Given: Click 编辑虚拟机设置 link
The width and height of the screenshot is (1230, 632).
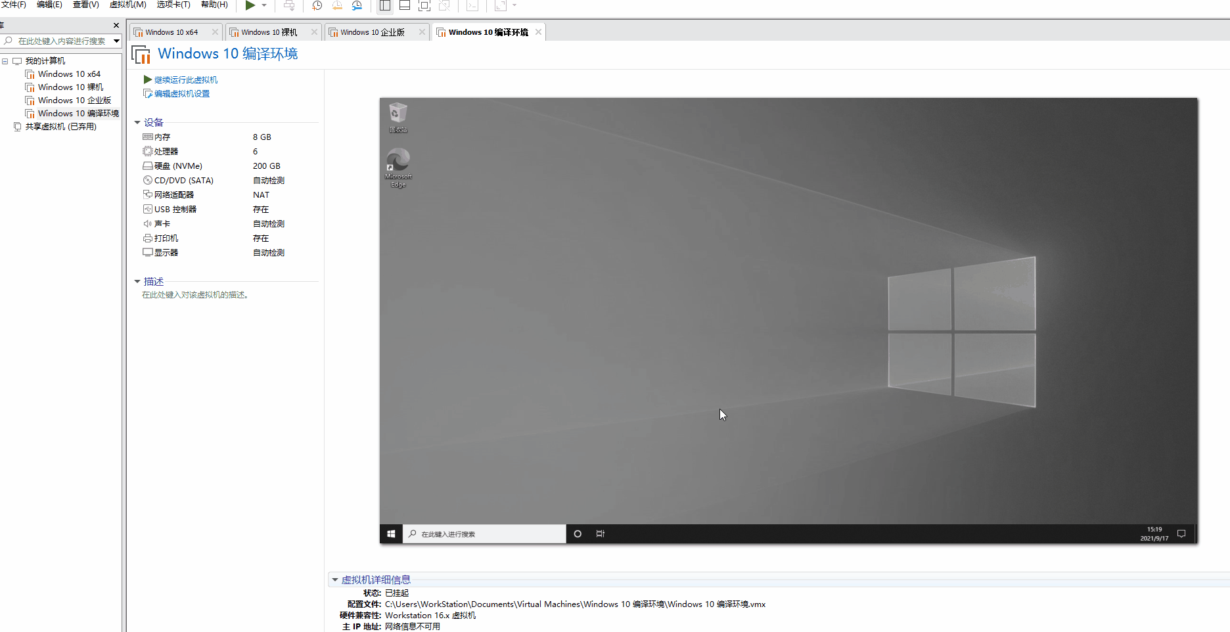Looking at the screenshot, I should pyautogui.click(x=182, y=94).
